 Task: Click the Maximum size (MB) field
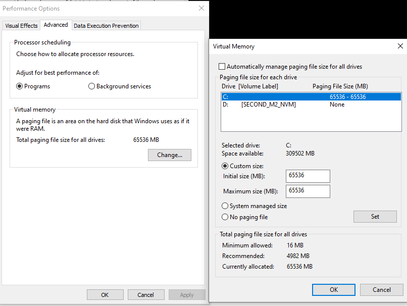[308, 191]
